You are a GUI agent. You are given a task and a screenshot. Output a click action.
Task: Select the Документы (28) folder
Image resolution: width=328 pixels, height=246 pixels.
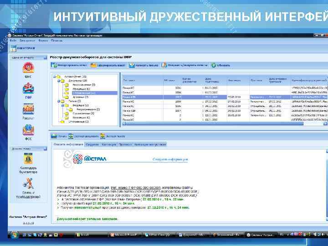(78, 81)
